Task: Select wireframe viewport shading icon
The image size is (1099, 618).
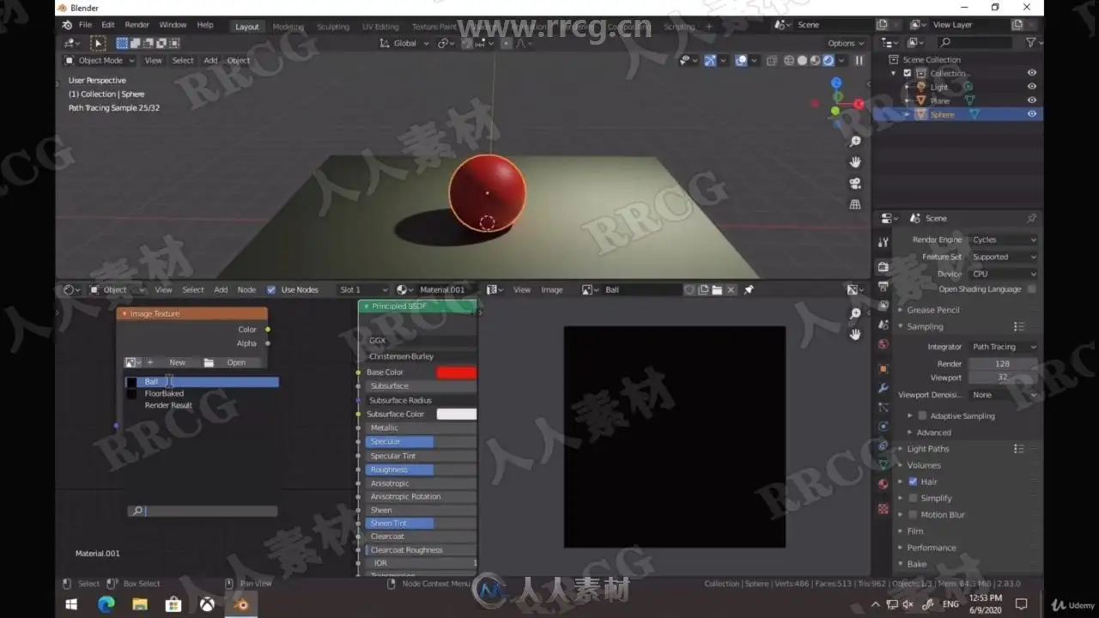Action: pyautogui.click(x=788, y=61)
